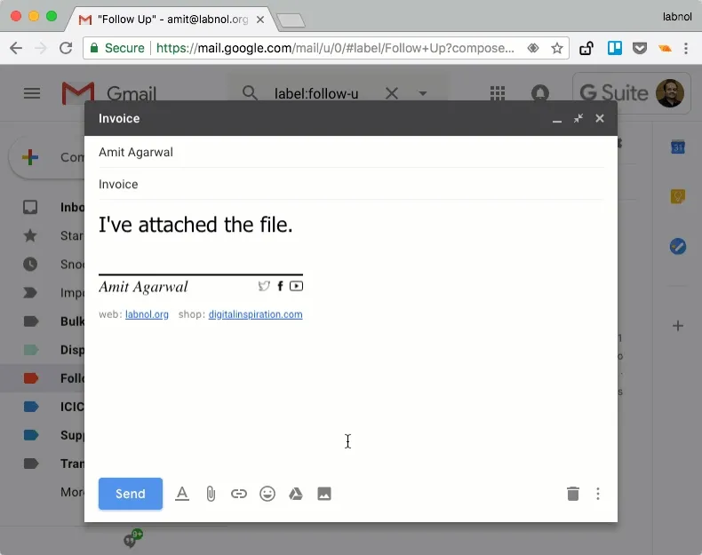702x555 pixels.
Task: Click the lock extension icon
Action: coord(586,48)
